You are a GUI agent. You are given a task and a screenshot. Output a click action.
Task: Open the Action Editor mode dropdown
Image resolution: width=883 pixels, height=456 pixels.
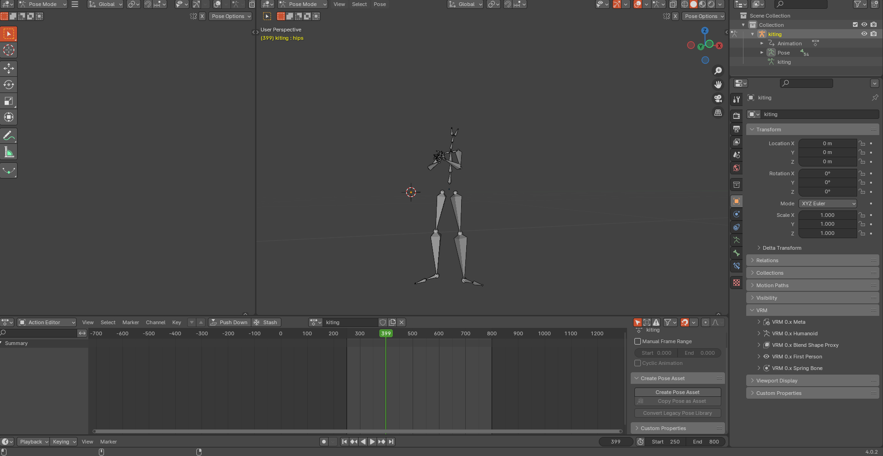pos(47,322)
